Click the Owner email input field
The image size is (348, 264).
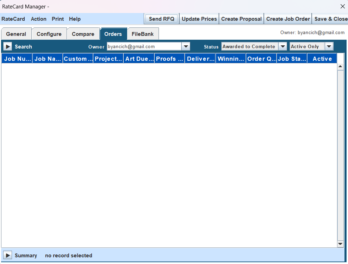pyautogui.click(x=144, y=46)
